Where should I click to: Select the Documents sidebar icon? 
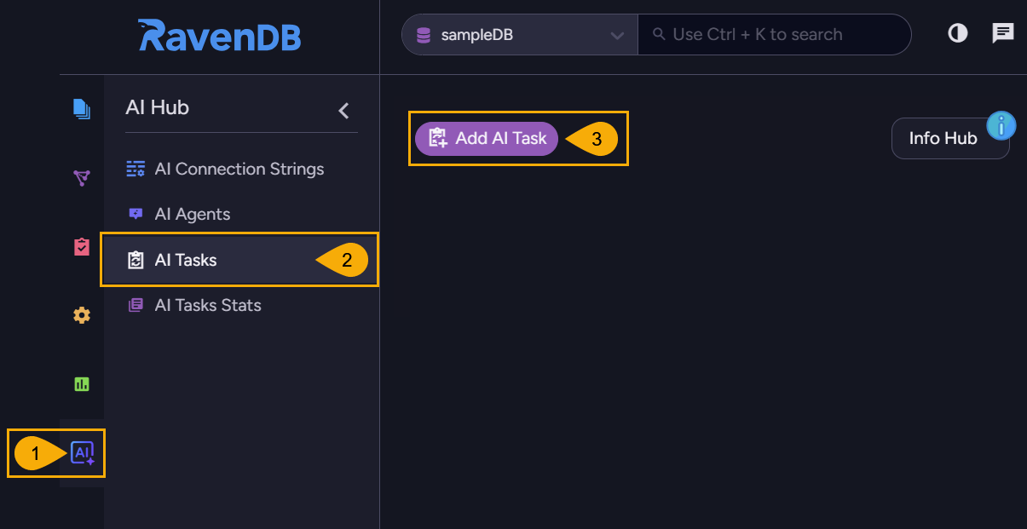(81, 109)
